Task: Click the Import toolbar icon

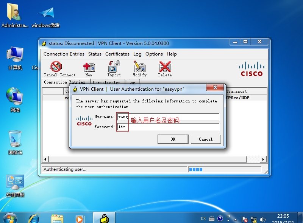Action: point(114,69)
